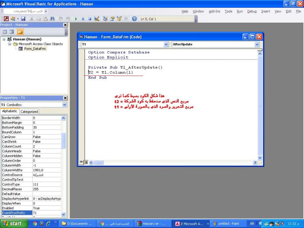Open the File menu
Image resolution: width=304 pixels, height=228 pixels.
(299, 11)
